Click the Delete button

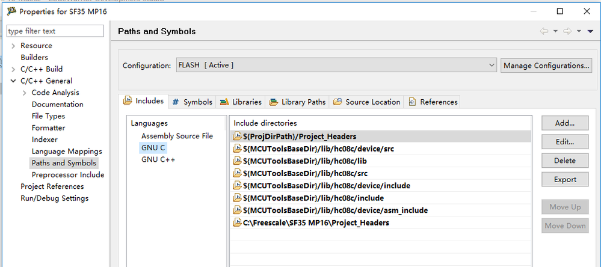(x=564, y=161)
